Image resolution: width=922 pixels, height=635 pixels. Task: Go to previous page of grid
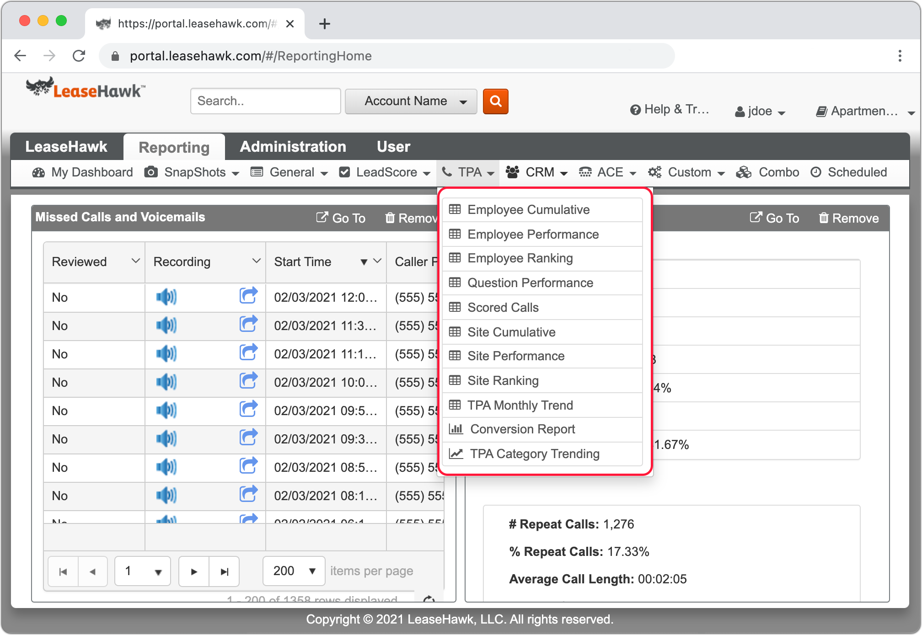point(93,571)
